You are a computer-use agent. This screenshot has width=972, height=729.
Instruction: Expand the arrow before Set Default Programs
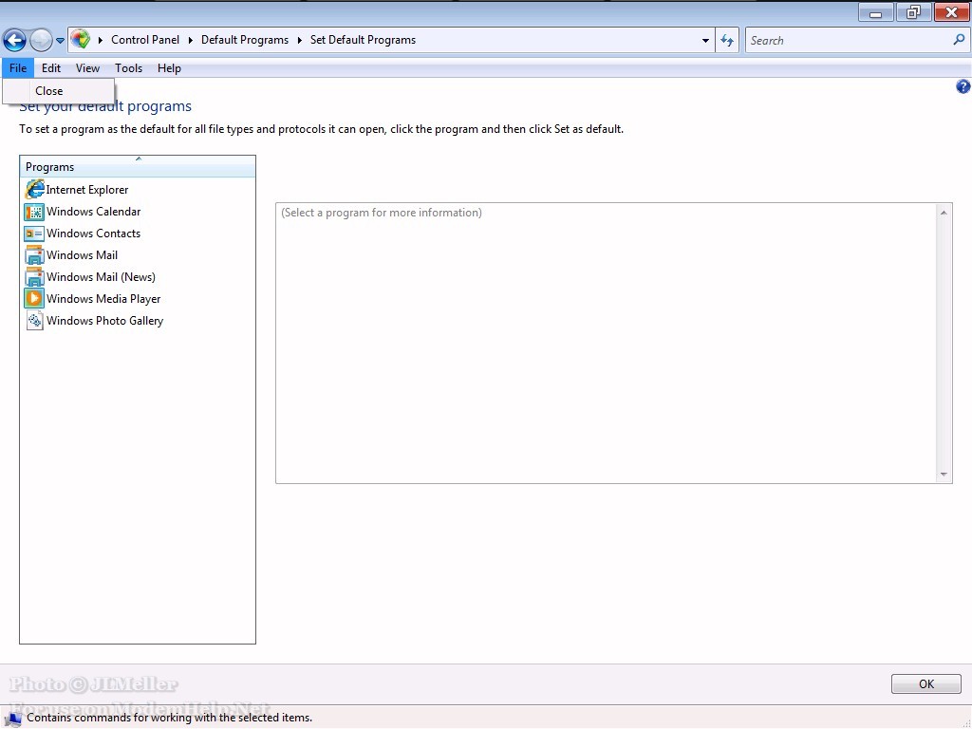pos(299,40)
